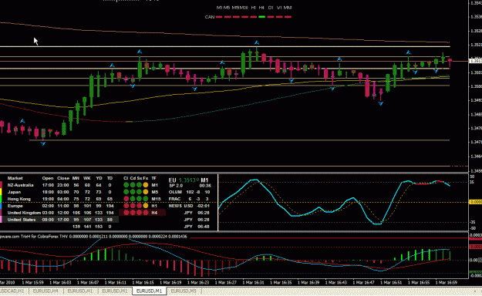The width and height of the screenshot is (482, 296).
Task: Click the yellow Fx signal dot in M5 row
Action: 146,192
